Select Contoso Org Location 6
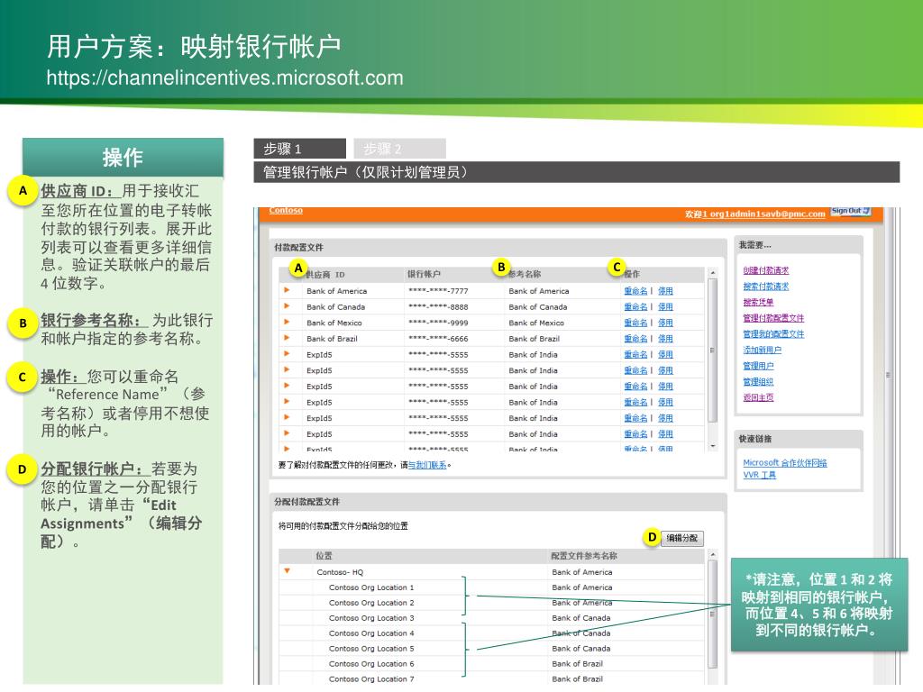 [371, 664]
